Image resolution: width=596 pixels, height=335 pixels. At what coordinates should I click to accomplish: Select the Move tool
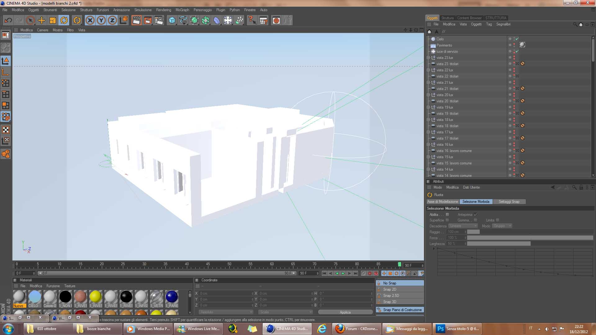(41, 20)
